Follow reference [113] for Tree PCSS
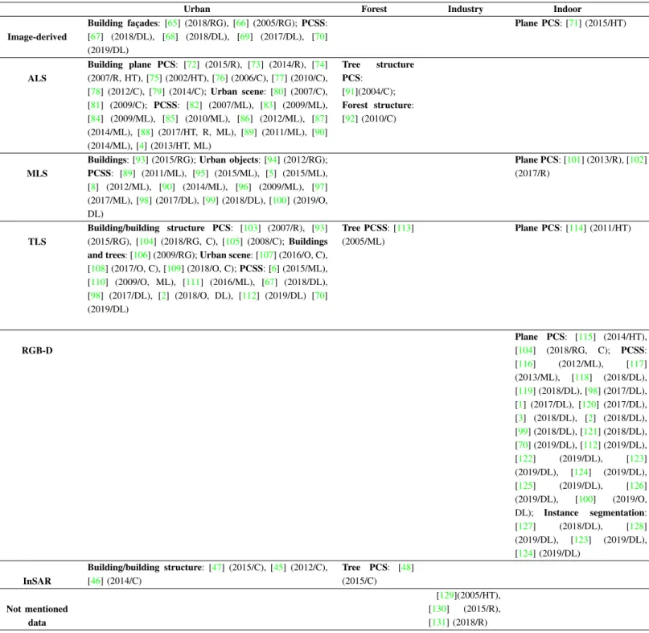Screen dimensions: 649x633 pyautogui.click(x=404, y=228)
